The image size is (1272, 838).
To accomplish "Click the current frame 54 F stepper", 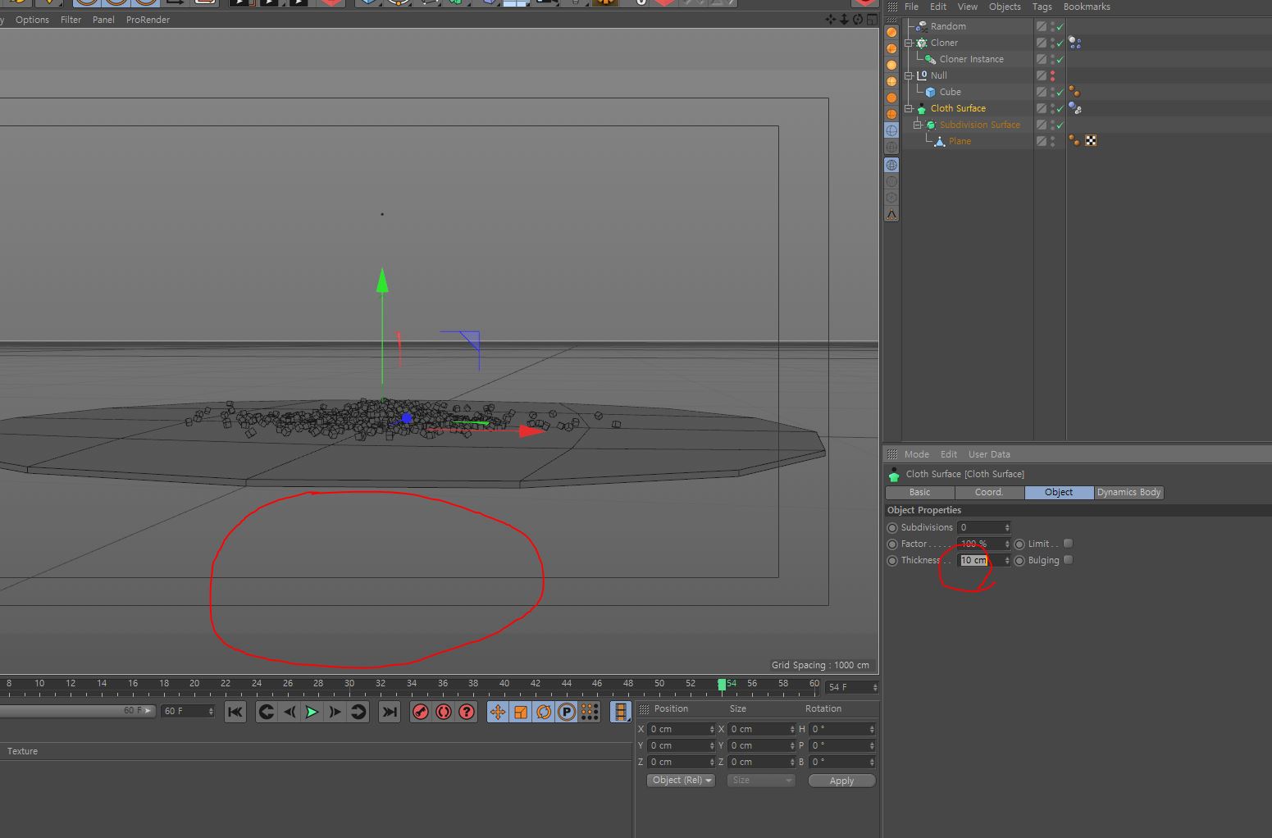I will click(x=875, y=687).
